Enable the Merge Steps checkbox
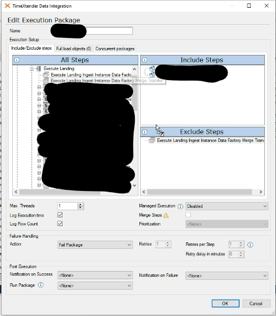The width and height of the screenshot is (276, 316). click(x=188, y=215)
